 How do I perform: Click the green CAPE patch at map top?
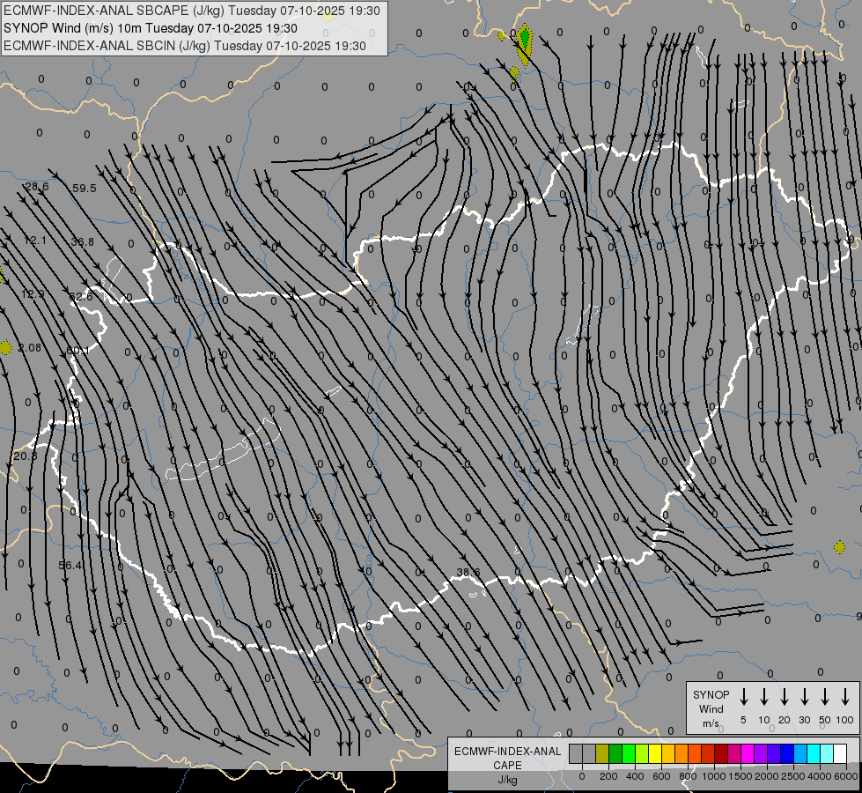point(525,39)
